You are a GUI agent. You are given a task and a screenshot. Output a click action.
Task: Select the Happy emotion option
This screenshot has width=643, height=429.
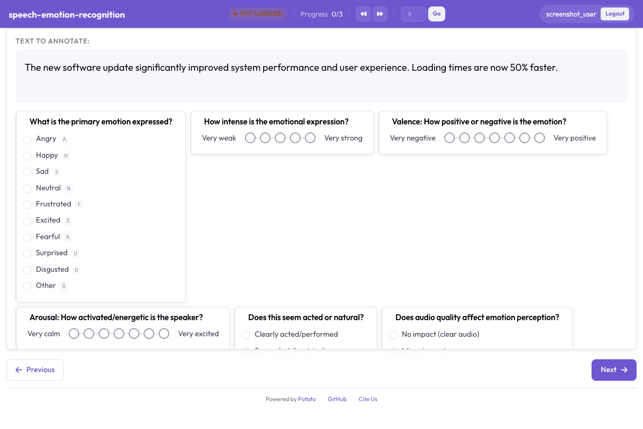pos(27,156)
